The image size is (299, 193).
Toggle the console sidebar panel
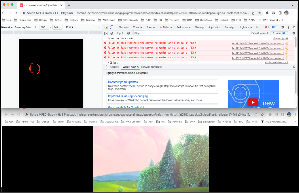106,33
